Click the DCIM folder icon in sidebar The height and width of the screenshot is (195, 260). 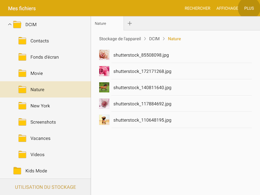click(17, 25)
